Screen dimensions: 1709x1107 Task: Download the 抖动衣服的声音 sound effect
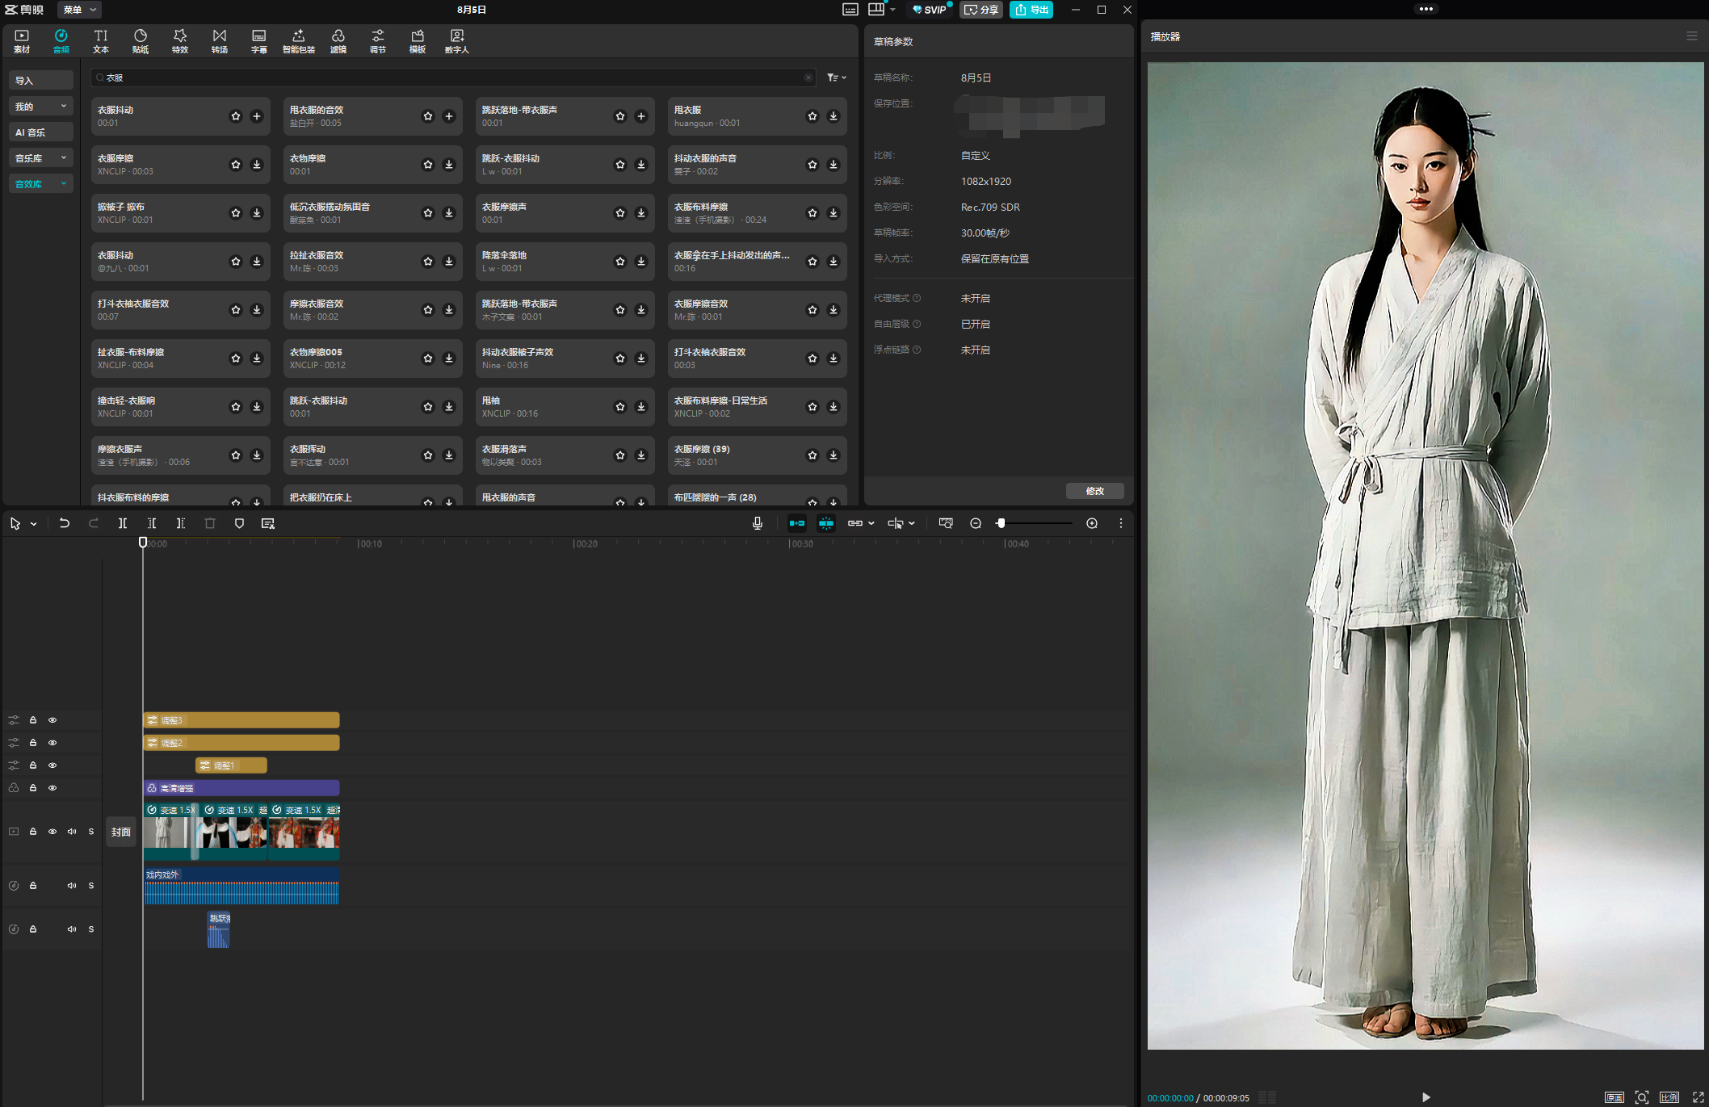coord(834,165)
